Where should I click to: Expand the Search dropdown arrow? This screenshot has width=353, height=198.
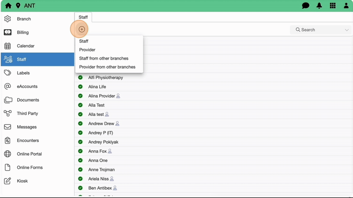pos(346,30)
